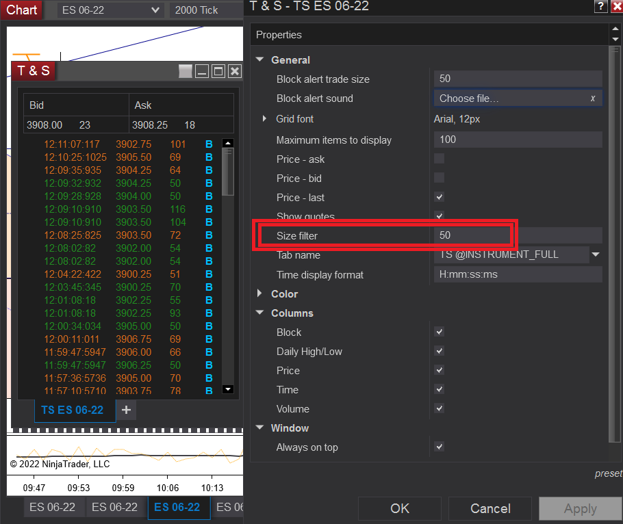The image size is (623, 524).
Task: Toggle the Time column checkbox
Action: click(x=439, y=389)
